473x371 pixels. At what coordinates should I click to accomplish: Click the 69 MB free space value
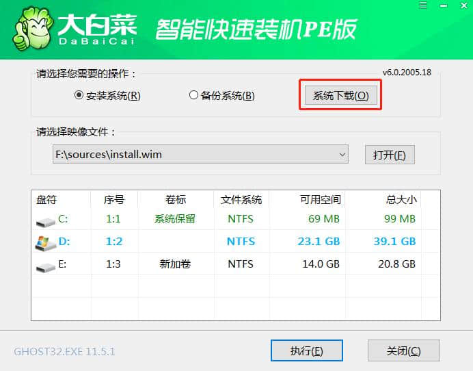(x=324, y=219)
